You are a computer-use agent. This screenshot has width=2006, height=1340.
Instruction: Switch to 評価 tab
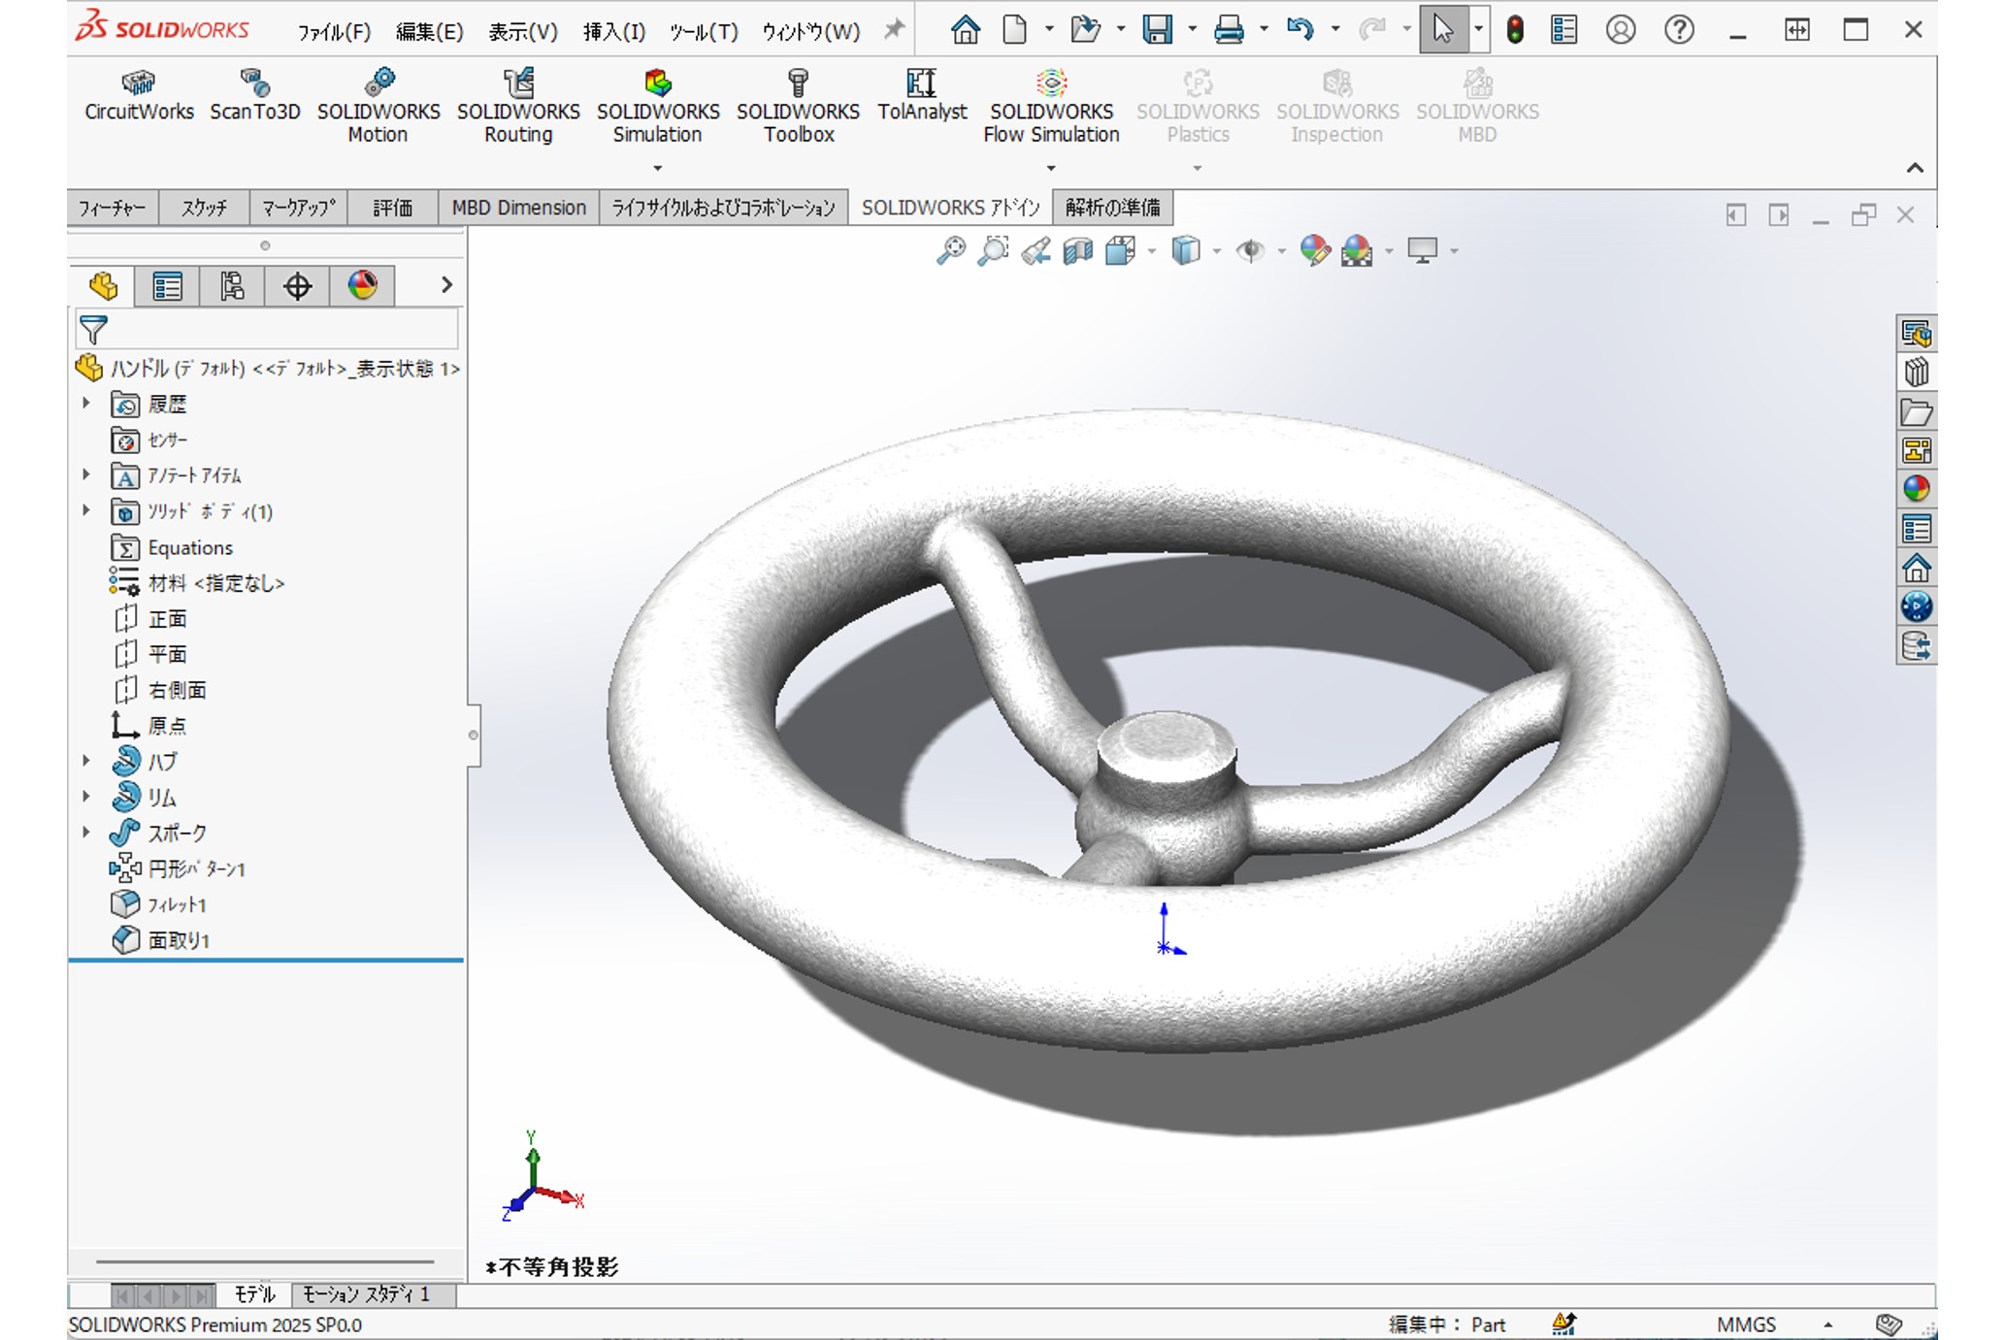click(x=392, y=208)
